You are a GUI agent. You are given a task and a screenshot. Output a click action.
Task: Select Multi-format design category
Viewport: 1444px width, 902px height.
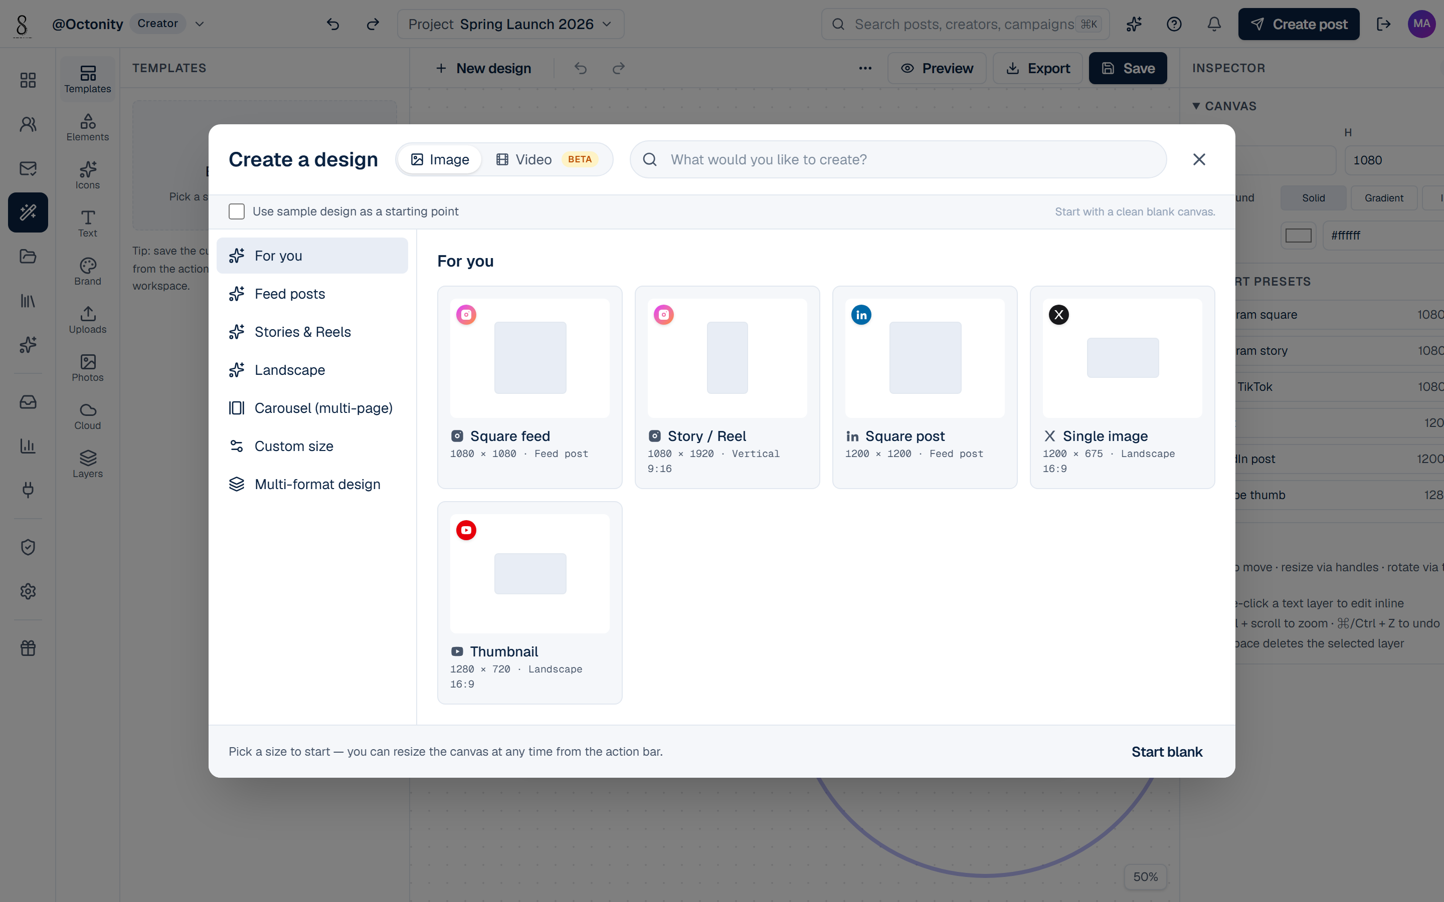click(312, 485)
